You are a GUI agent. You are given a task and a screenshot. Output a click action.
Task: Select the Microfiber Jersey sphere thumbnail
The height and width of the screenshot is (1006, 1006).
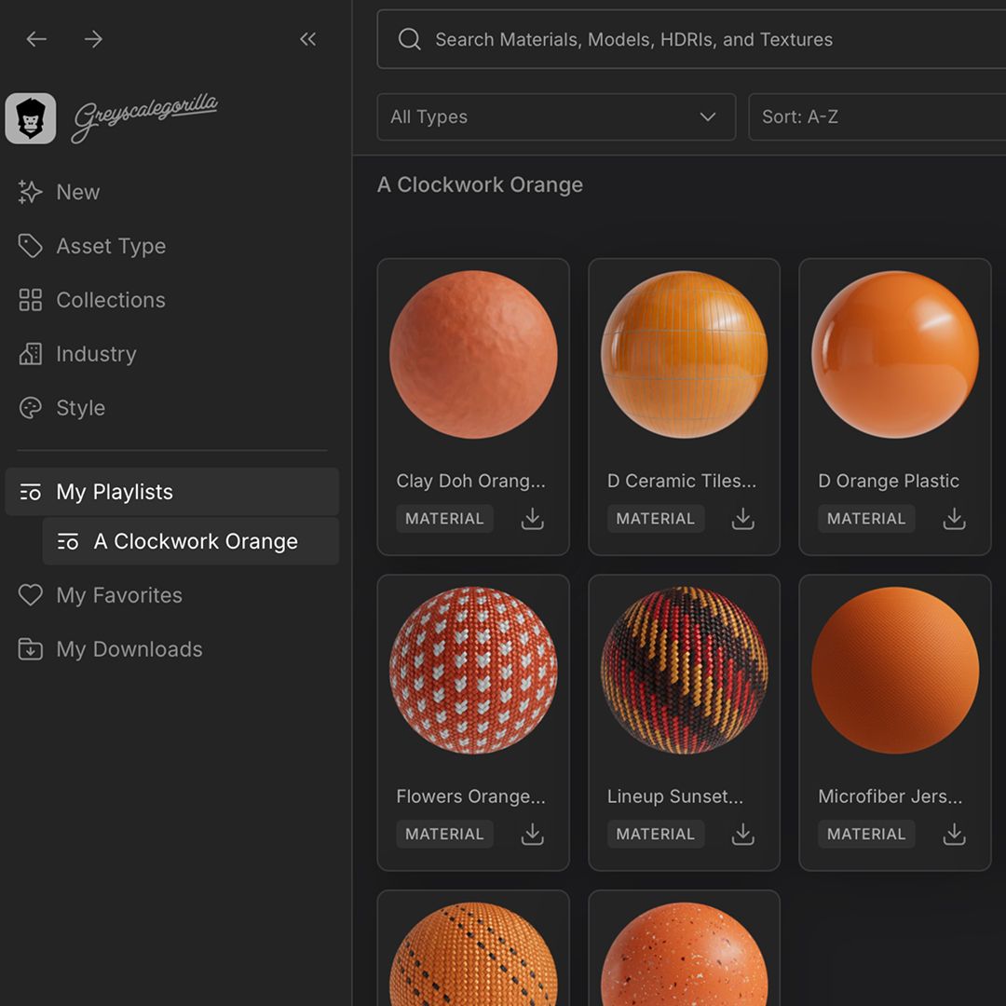[x=895, y=670]
